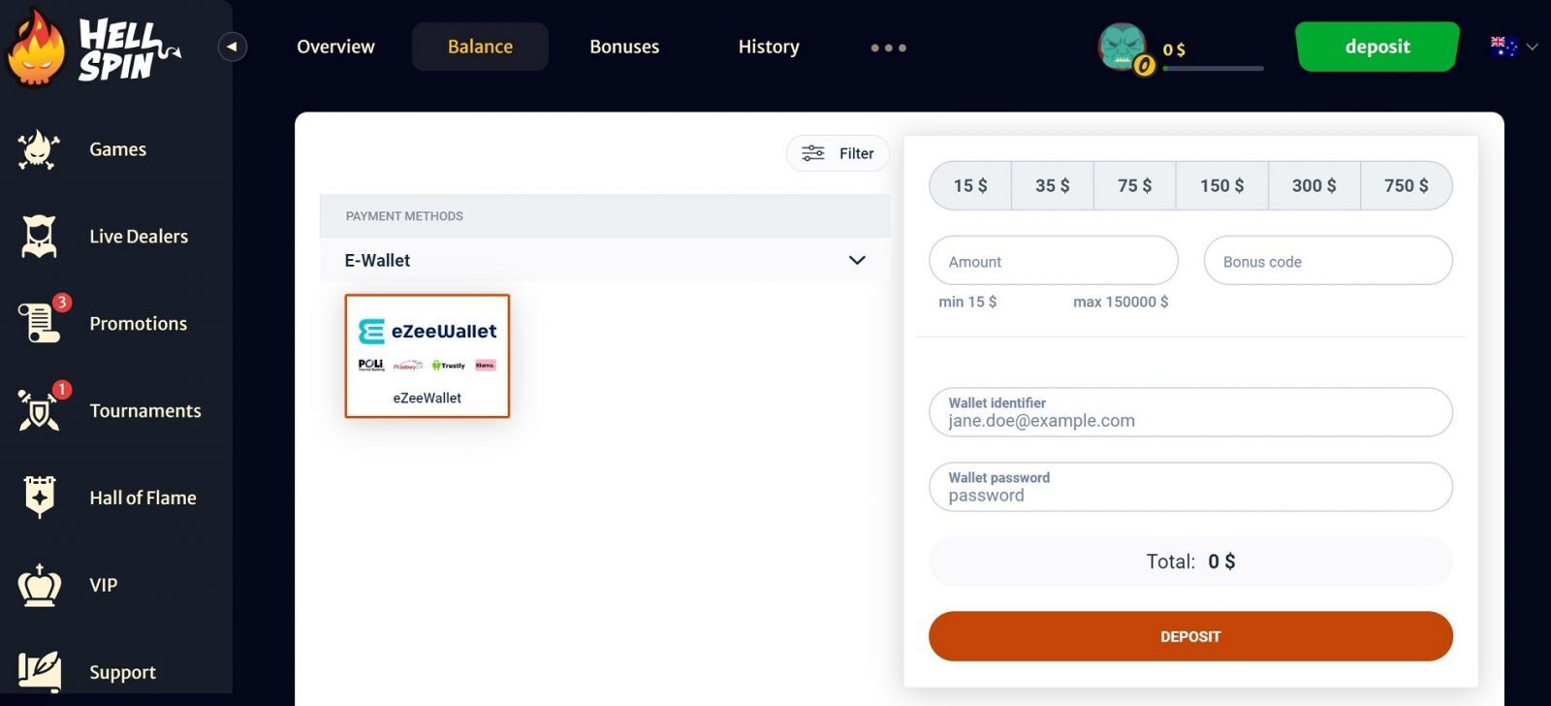Select the 15 $ preset amount
Image resolution: width=1551 pixels, height=706 pixels.
[x=970, y=185]
